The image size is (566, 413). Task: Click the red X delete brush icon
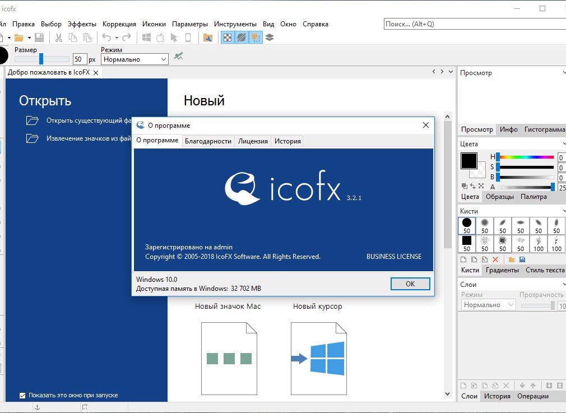point(495,259)
